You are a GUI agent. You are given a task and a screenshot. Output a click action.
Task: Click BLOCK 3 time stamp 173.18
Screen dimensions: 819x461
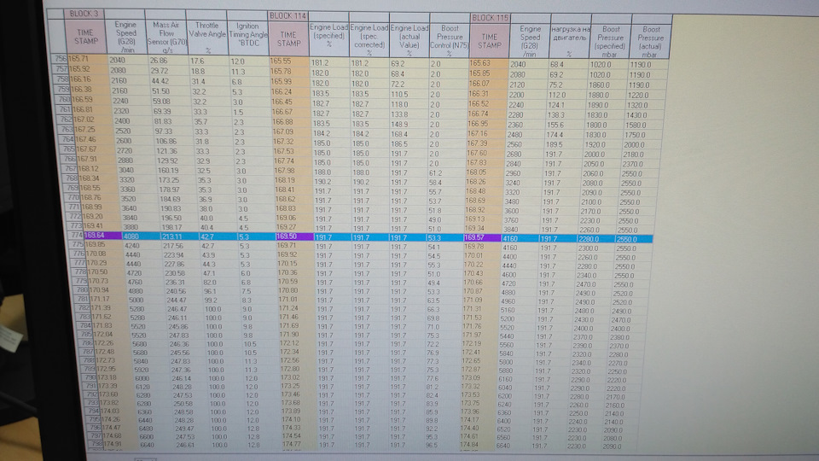pos(107,377)
